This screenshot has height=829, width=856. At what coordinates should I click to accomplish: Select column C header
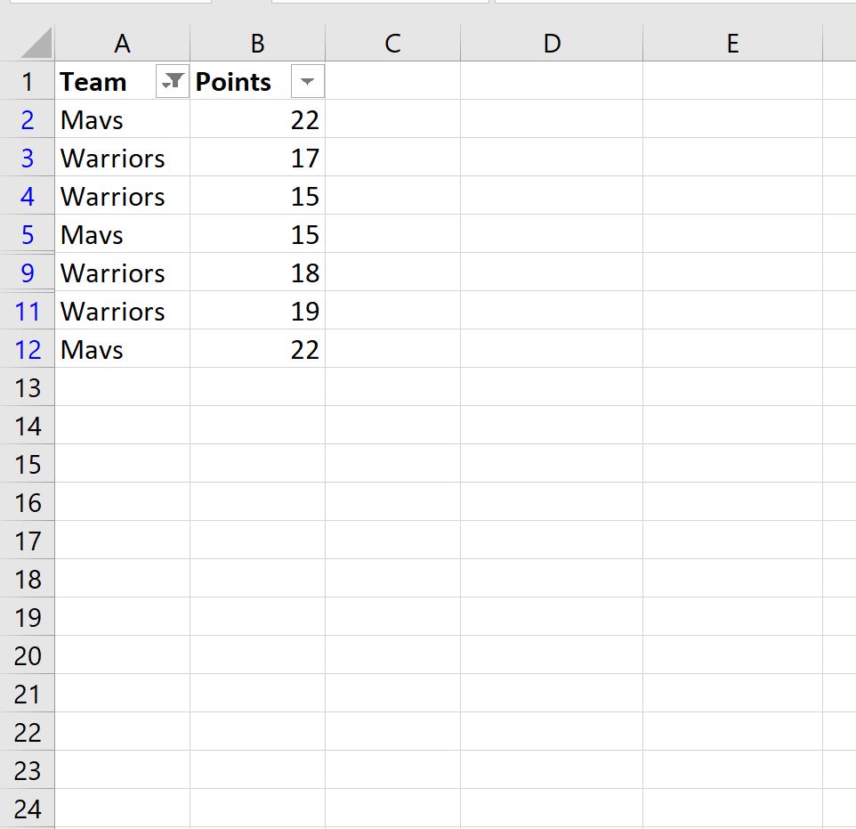[x=393, y=43]
